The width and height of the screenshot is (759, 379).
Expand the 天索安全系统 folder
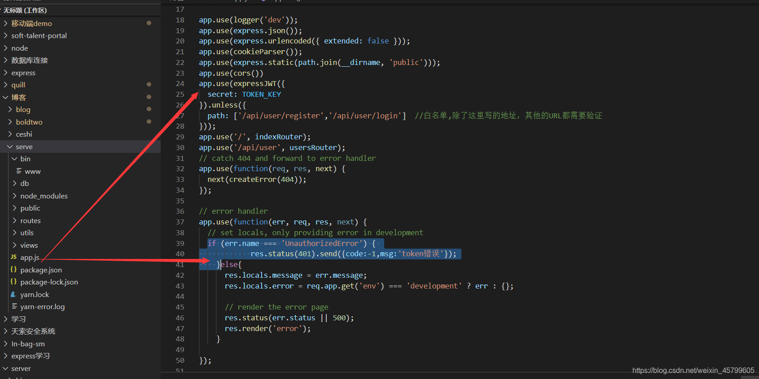[5, 331]
